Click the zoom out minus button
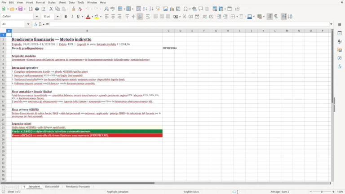This screenshot has width=345, height=194. tap(311, 192)
